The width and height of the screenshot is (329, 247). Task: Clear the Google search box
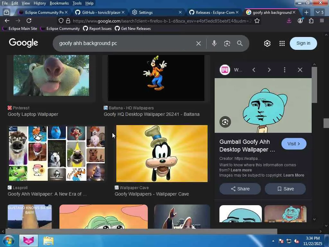198,43
